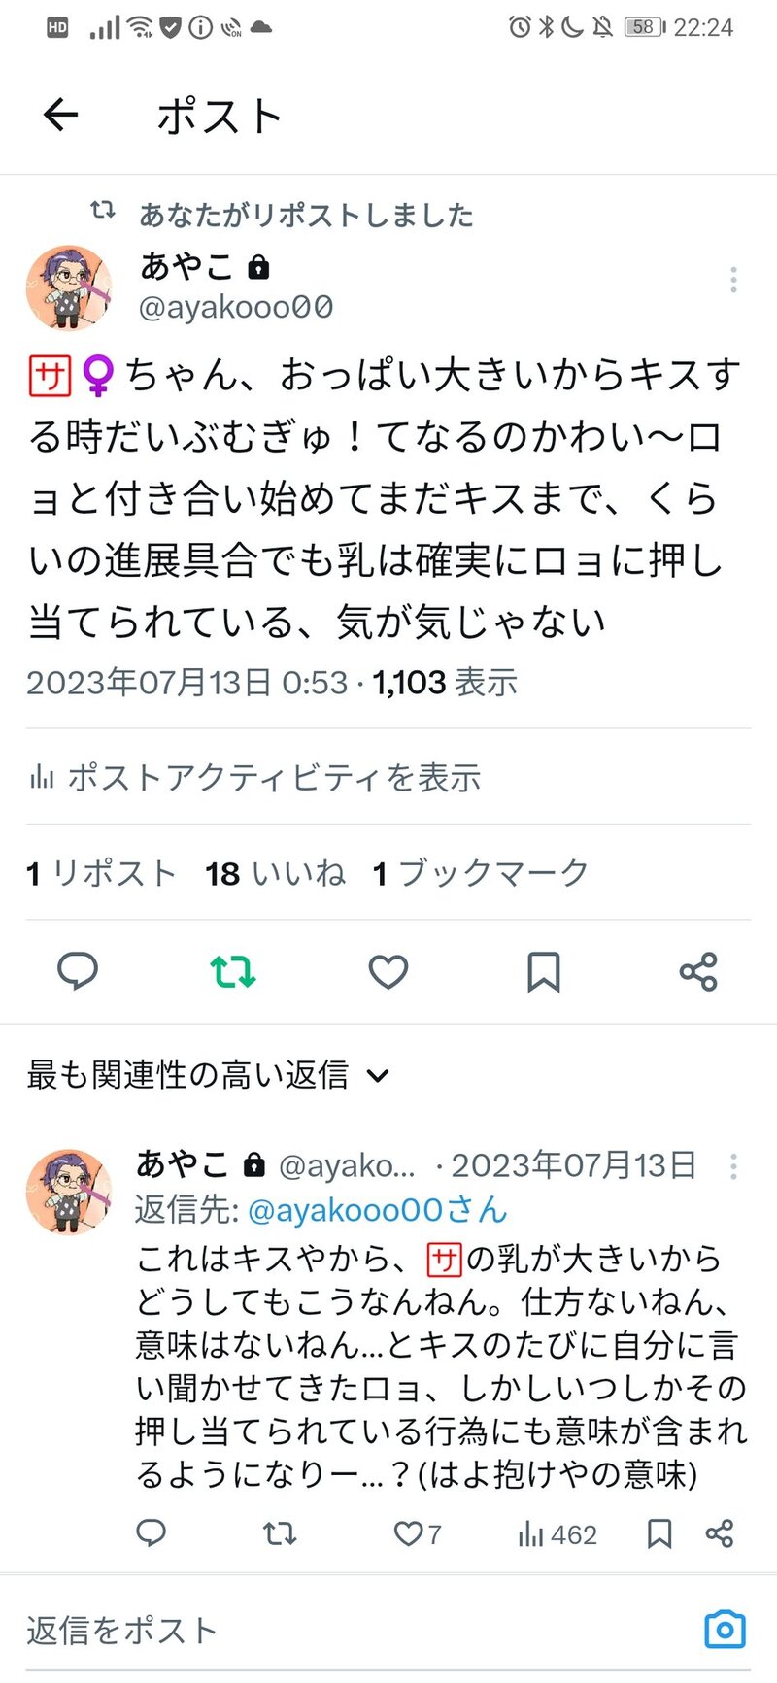Viewport: 777px width, 1683px height.
Task: View the 1 リポスト list
Action: click(101, 873)
